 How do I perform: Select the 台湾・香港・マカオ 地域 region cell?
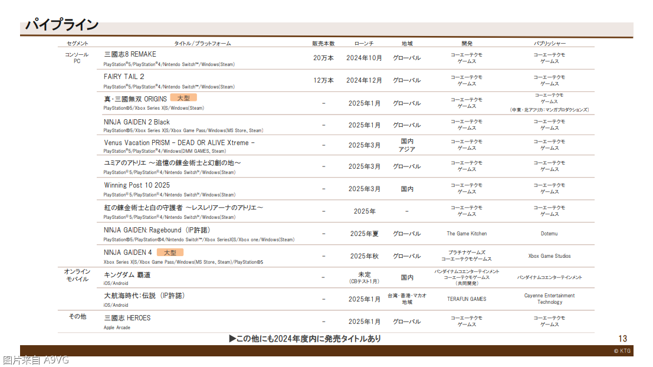pos(407,299)
